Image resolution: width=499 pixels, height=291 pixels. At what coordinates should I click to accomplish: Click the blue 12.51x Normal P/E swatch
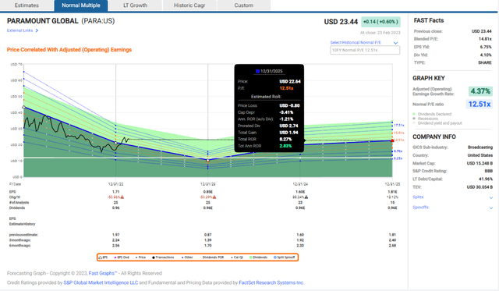(480, 104)
